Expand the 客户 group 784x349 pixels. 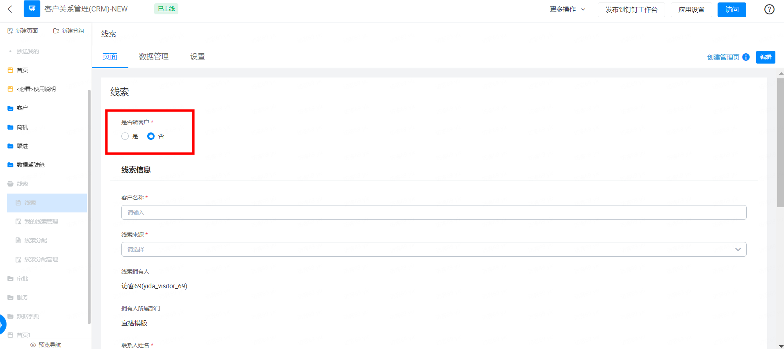[x=22, y=108]
